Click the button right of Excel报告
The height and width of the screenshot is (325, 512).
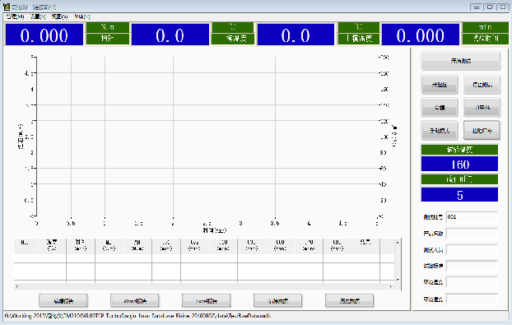278,301
